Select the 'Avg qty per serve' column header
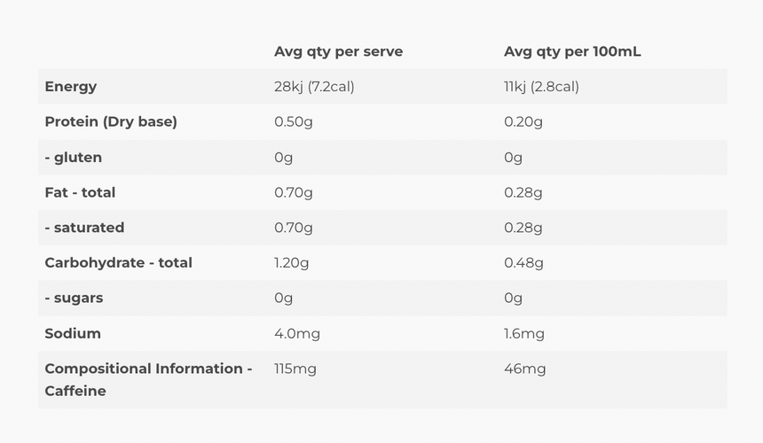The width and height of the screenshot is (763, 443). (x=338, y=51)
